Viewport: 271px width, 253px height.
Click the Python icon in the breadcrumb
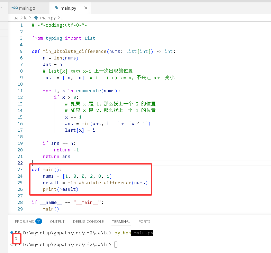tap(36, 18)
